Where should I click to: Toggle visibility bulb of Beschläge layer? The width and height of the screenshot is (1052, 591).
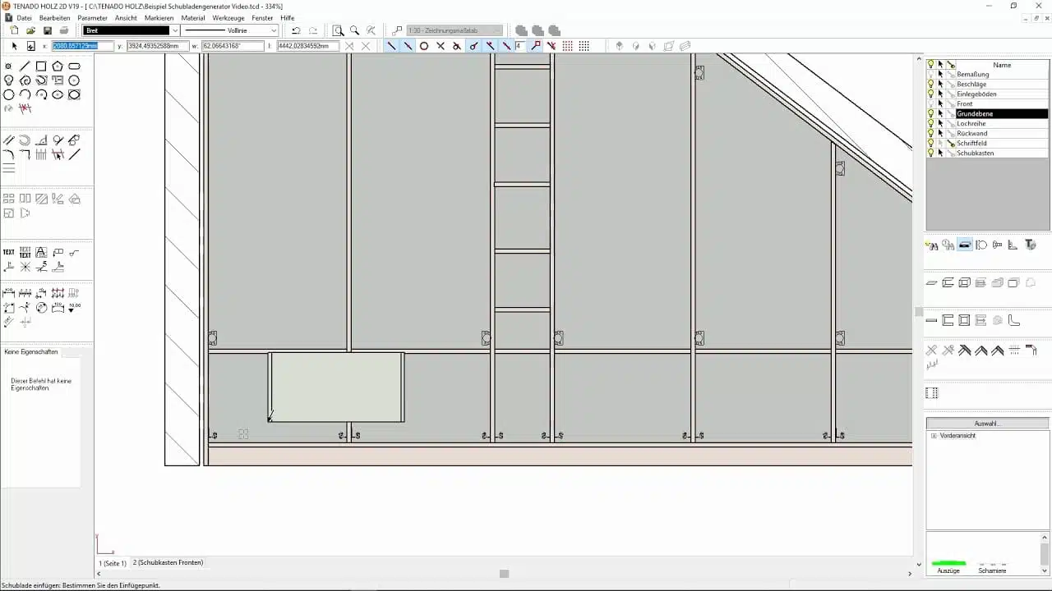tap(931, 85)
